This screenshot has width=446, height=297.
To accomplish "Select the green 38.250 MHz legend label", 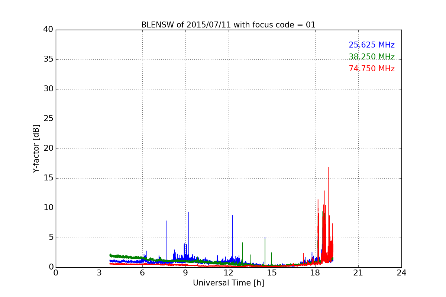I will pos(372,57).
